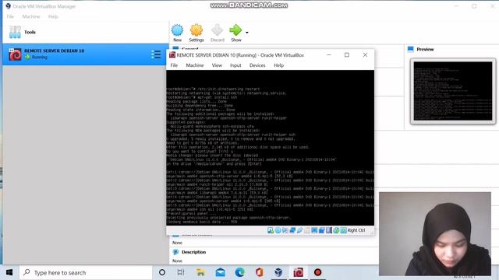This screenshot has width=499, height=280.
Task: Open Task View on the taskbar
Action: [x=181, y=272]
